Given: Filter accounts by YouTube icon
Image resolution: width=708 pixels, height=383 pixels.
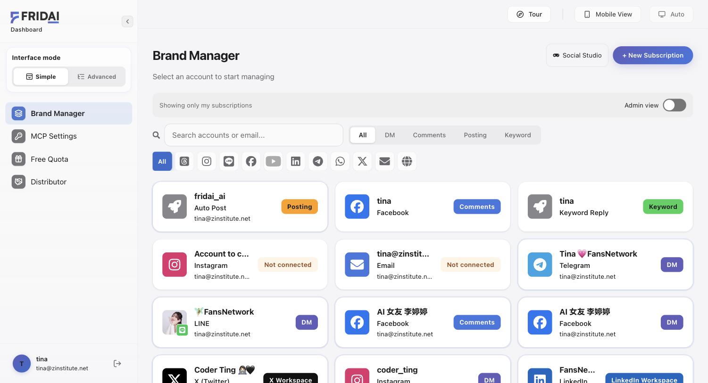Looking at the screenshot, I should click(x=273, y=161).
